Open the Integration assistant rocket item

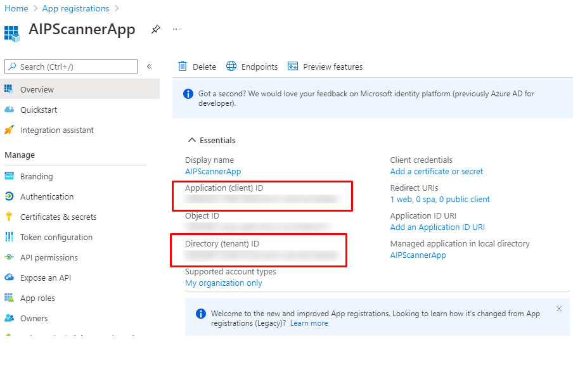[56, 130]
